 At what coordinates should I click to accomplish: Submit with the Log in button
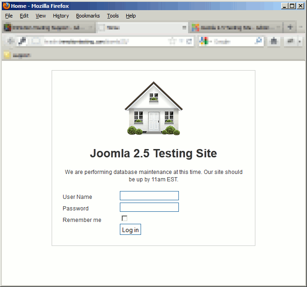(x=130, y=229)
